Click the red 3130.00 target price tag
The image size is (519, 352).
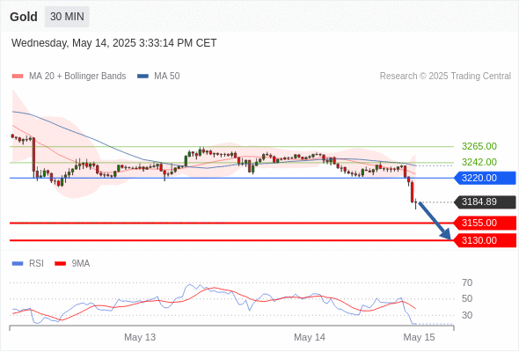[x=485, y=240]
